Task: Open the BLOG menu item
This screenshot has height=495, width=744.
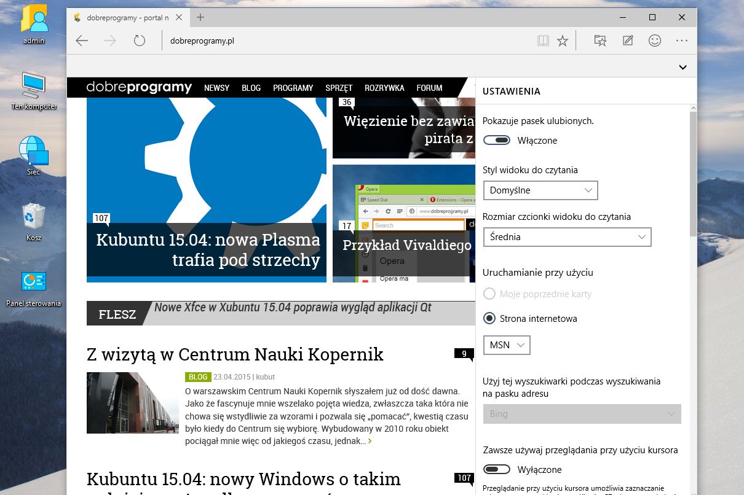Action: tap(251, 88)
